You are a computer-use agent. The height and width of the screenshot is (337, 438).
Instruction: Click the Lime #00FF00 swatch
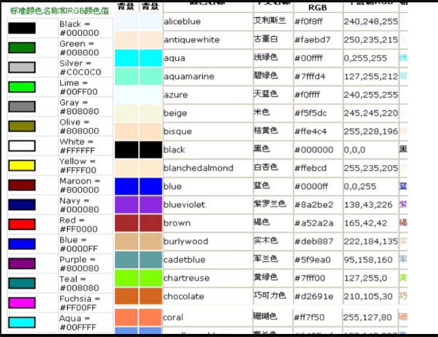(x=22, y=87)
